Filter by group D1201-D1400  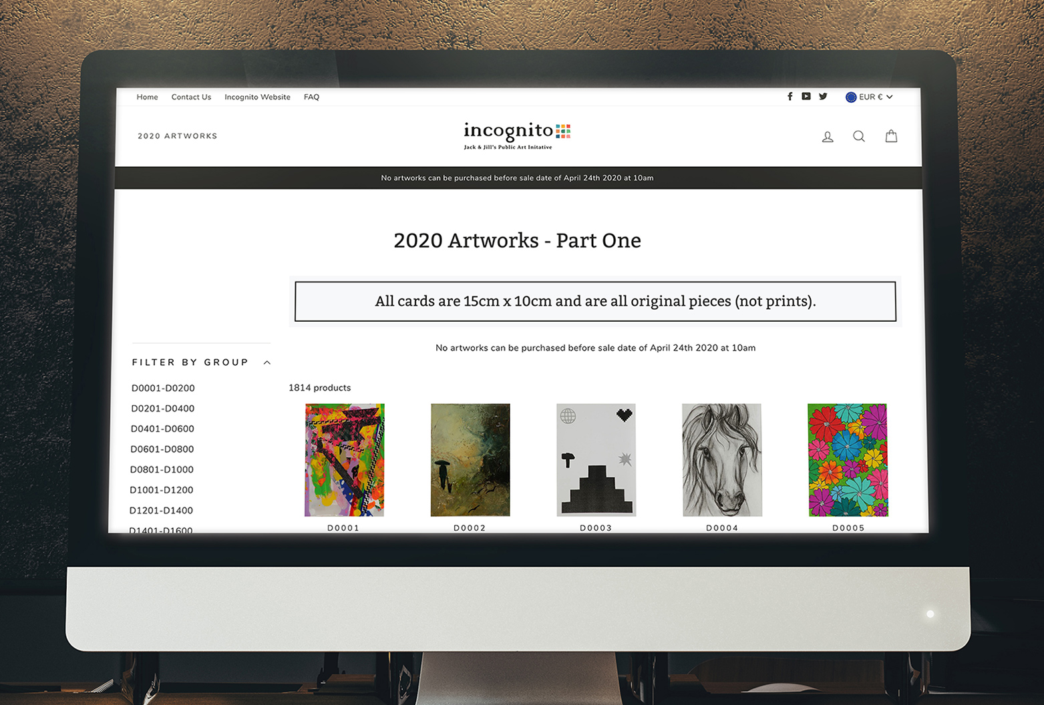point(161,511)
